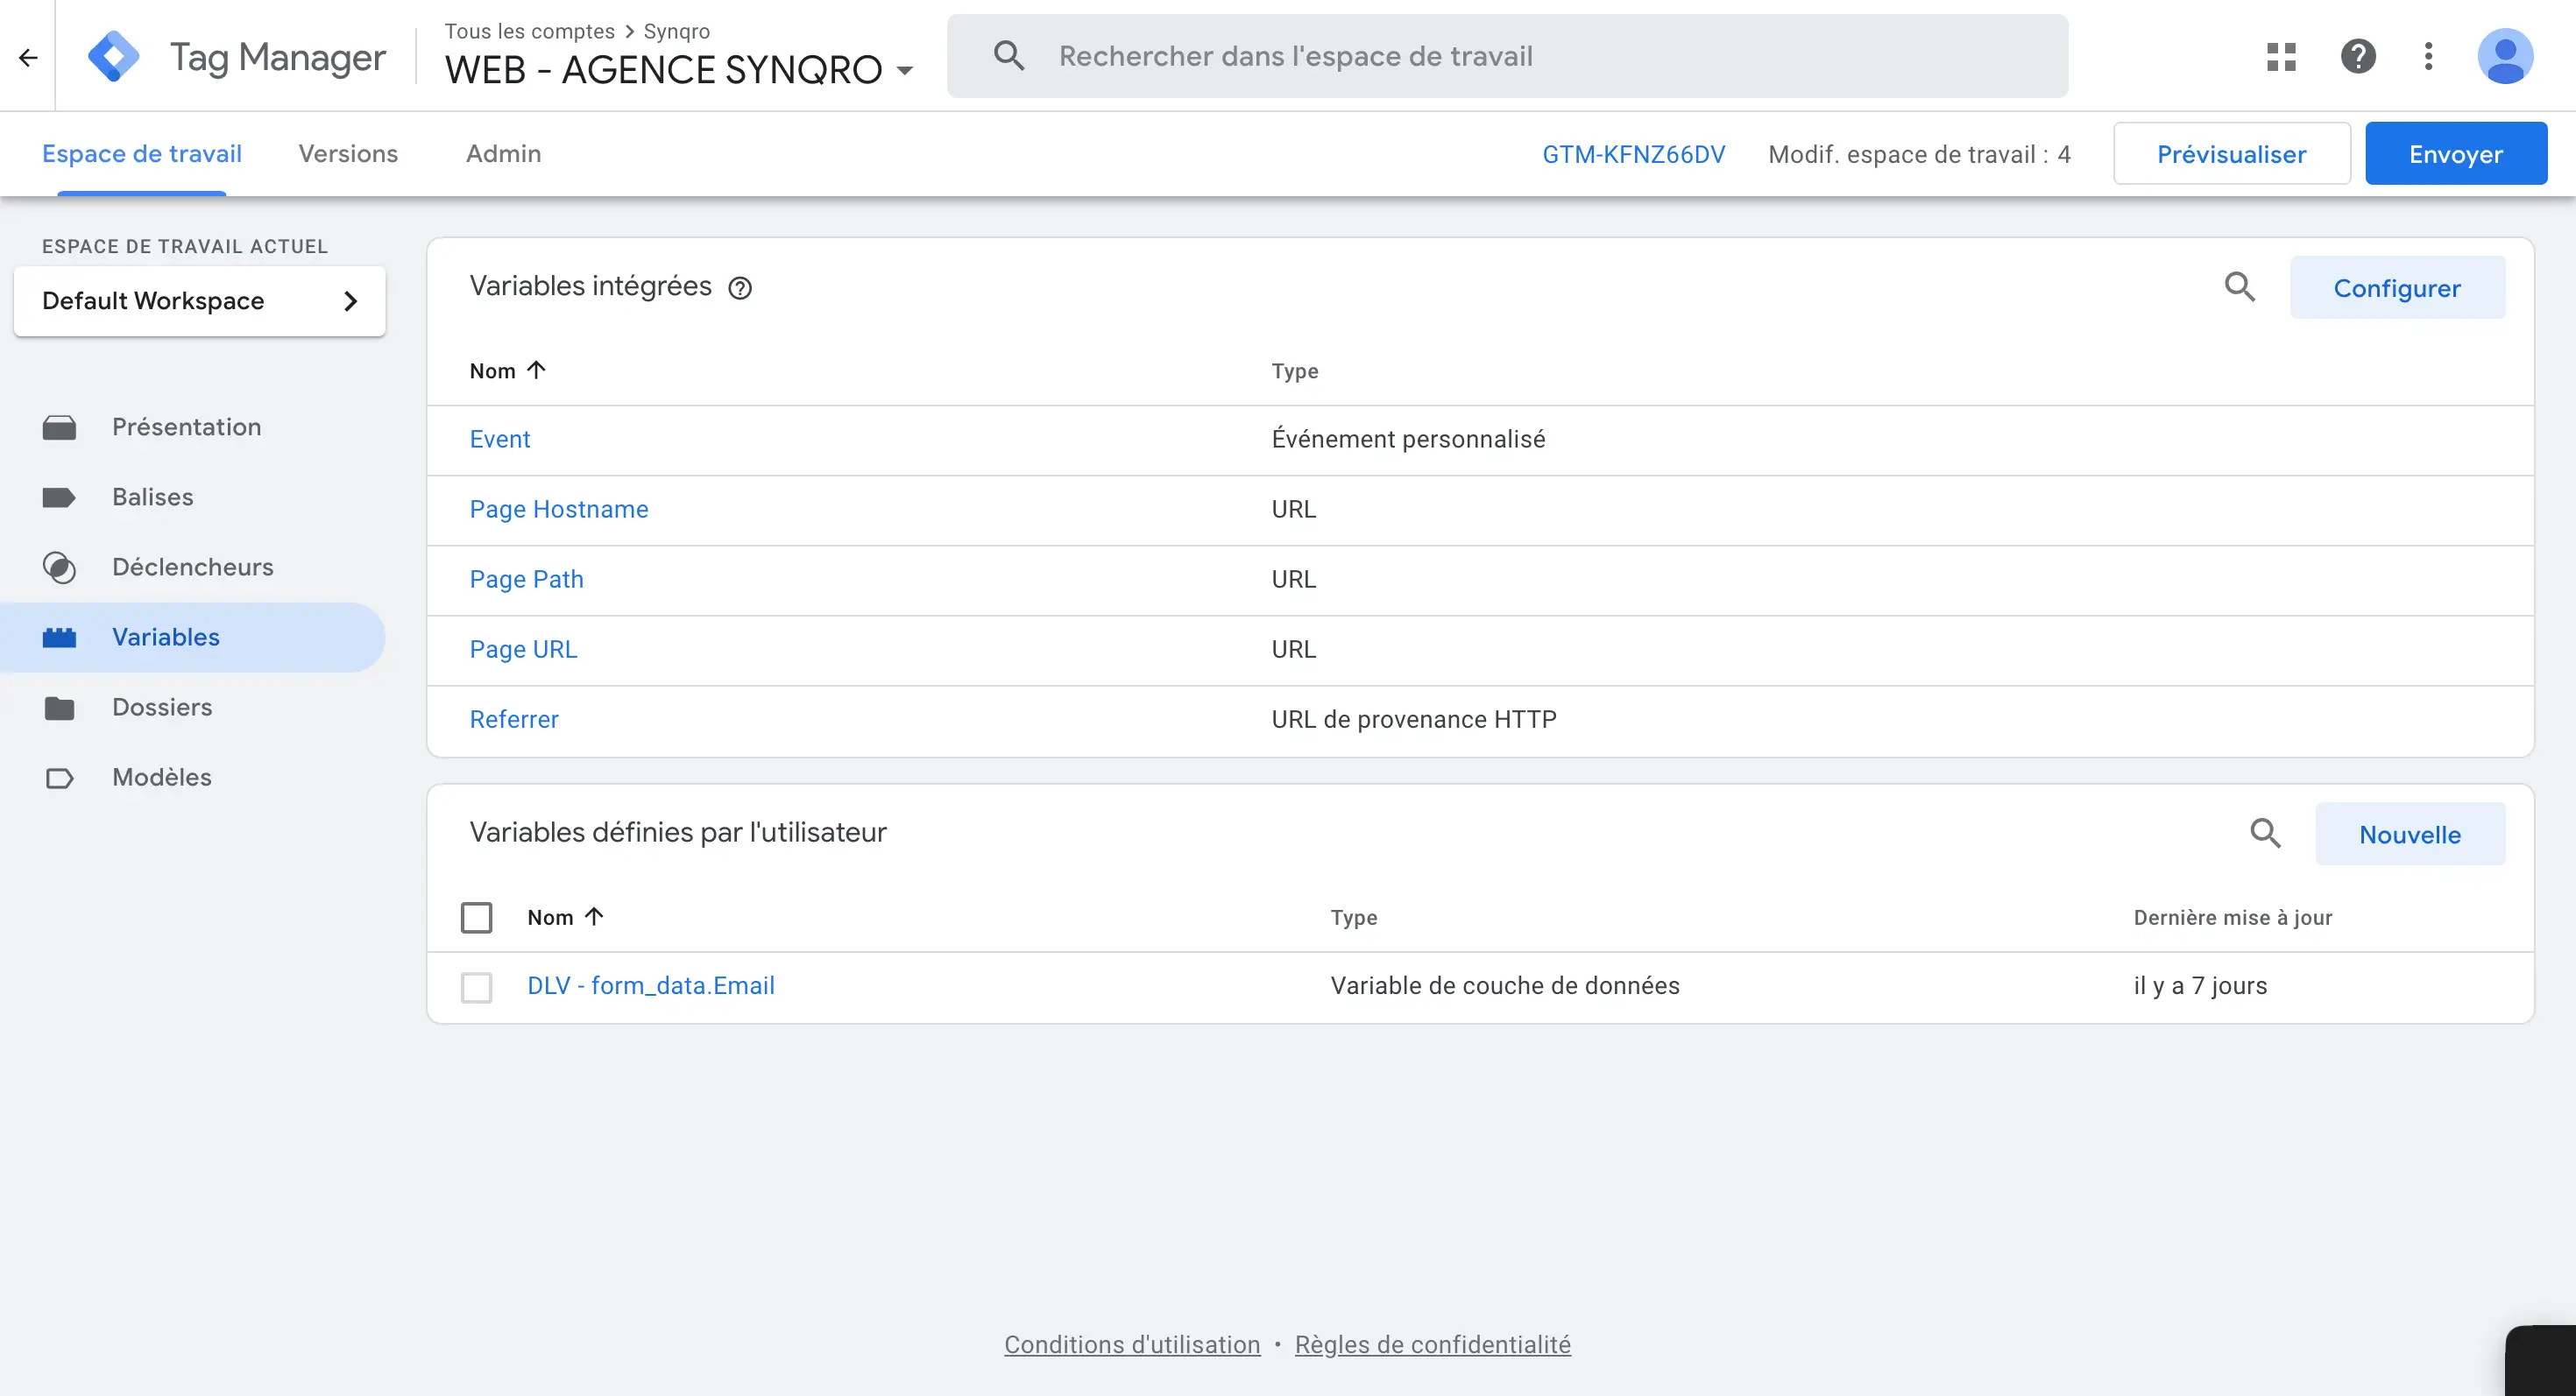Click the Variables brick icon
The image size is (2576, 1396).
(59, 638)
